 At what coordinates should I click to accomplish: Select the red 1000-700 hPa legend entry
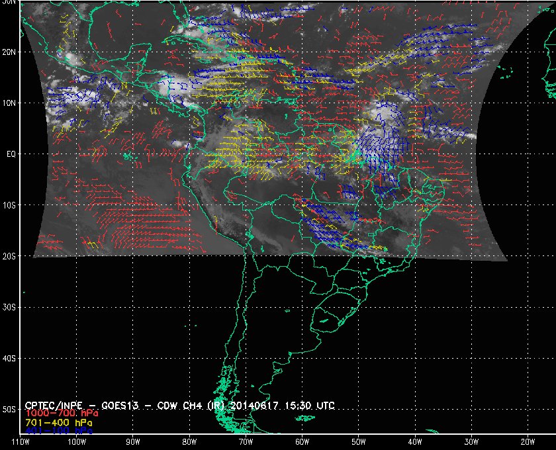pyautogui.click(x=62, y=414)
